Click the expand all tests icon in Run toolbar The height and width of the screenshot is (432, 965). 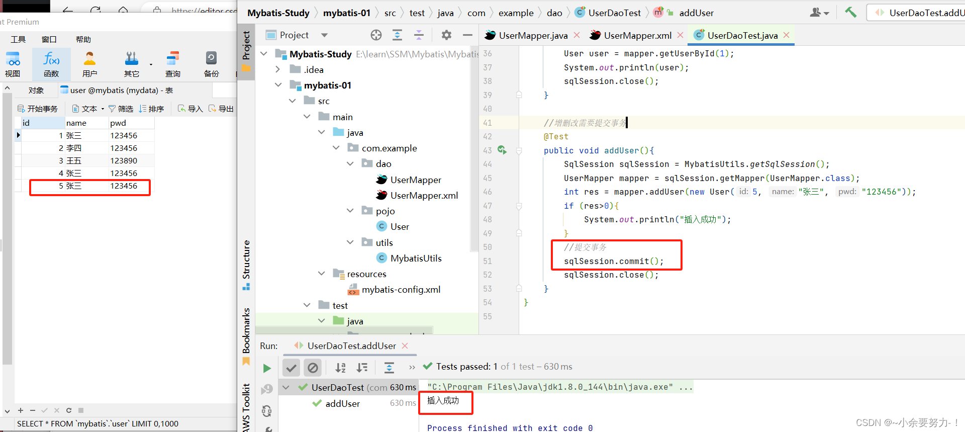(389, 368)
